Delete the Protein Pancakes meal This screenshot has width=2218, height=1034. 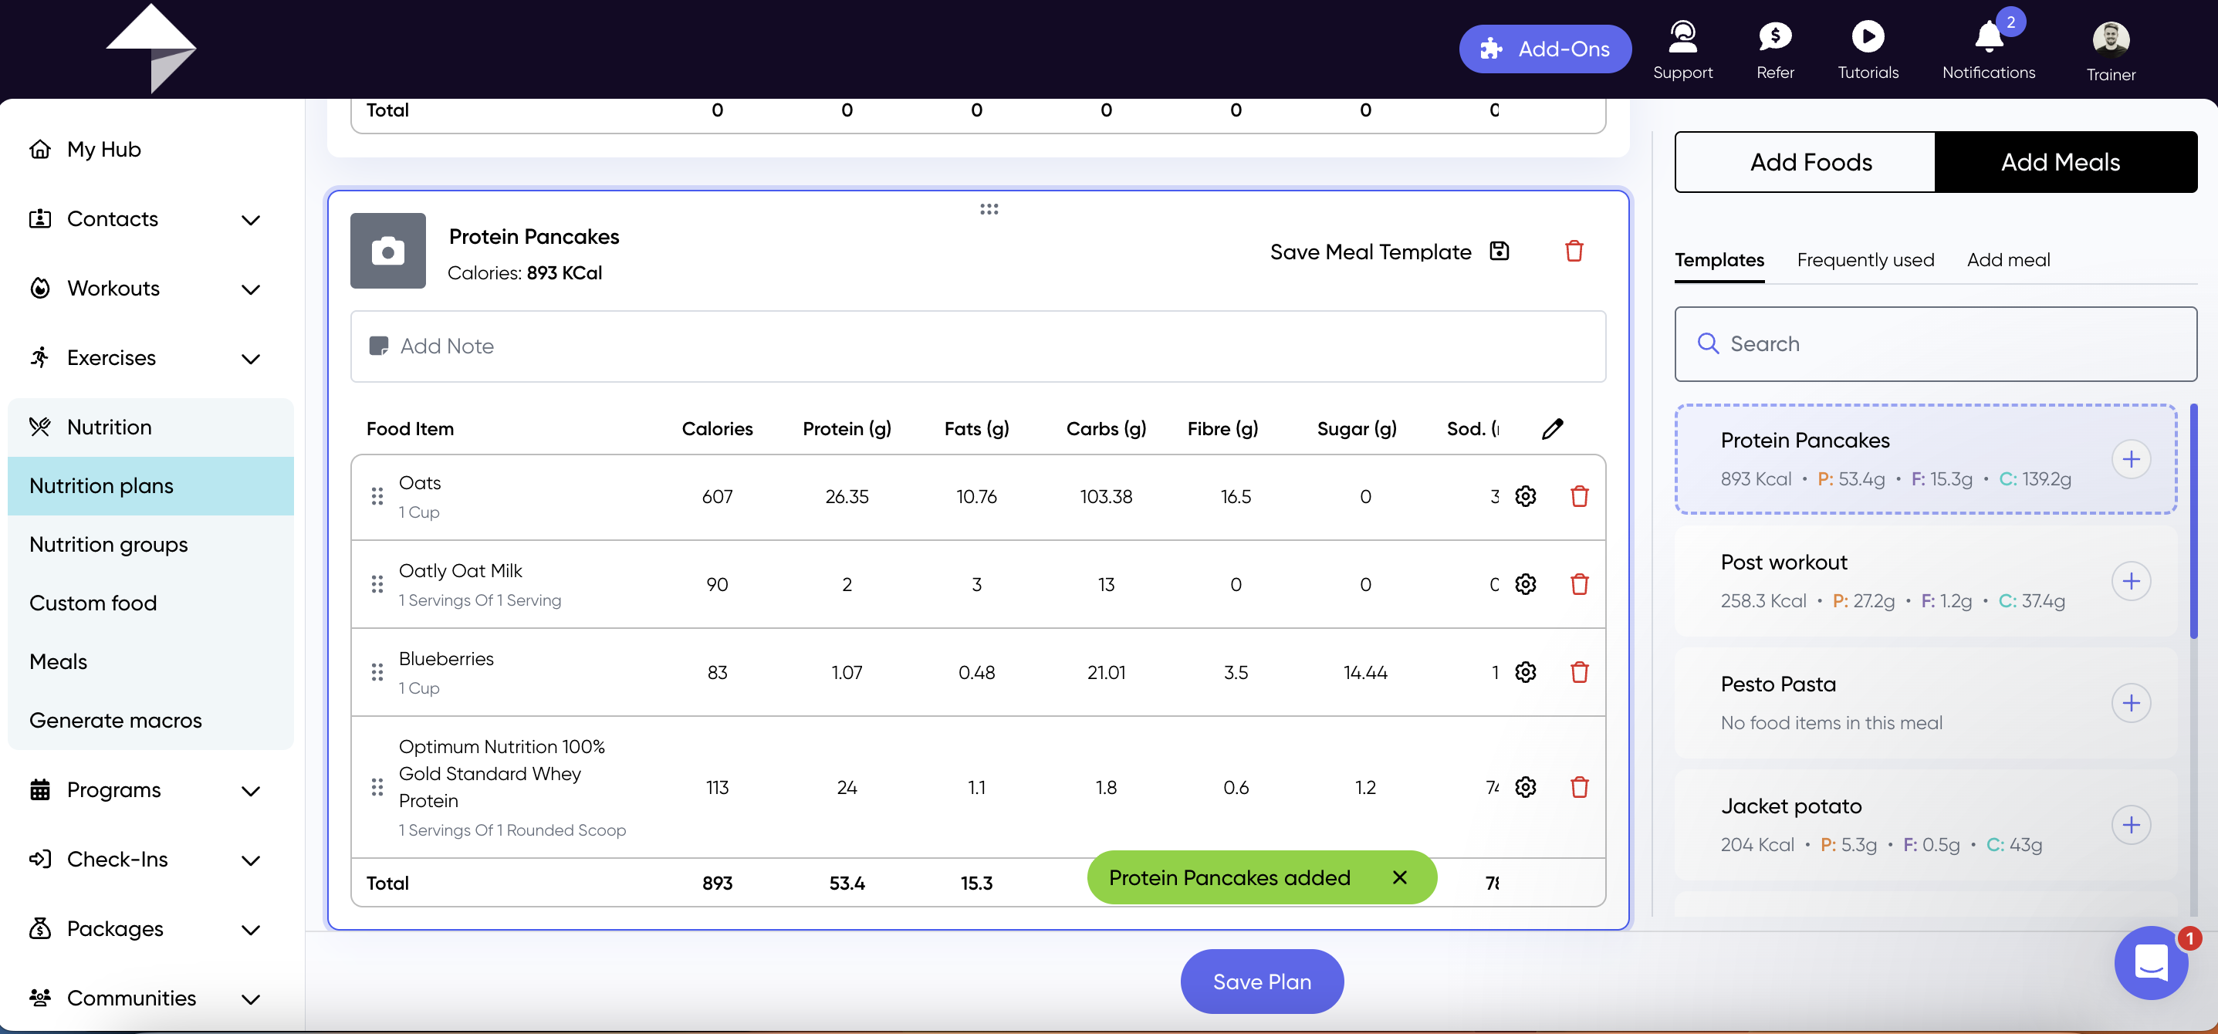click(1574, 252)
